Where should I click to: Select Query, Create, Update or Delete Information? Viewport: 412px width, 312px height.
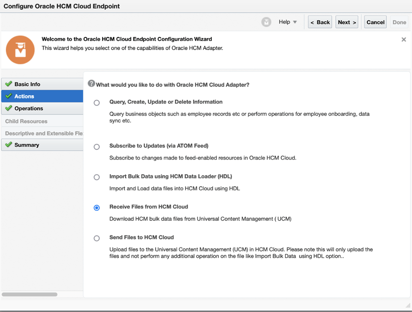[x=97, y=103]
